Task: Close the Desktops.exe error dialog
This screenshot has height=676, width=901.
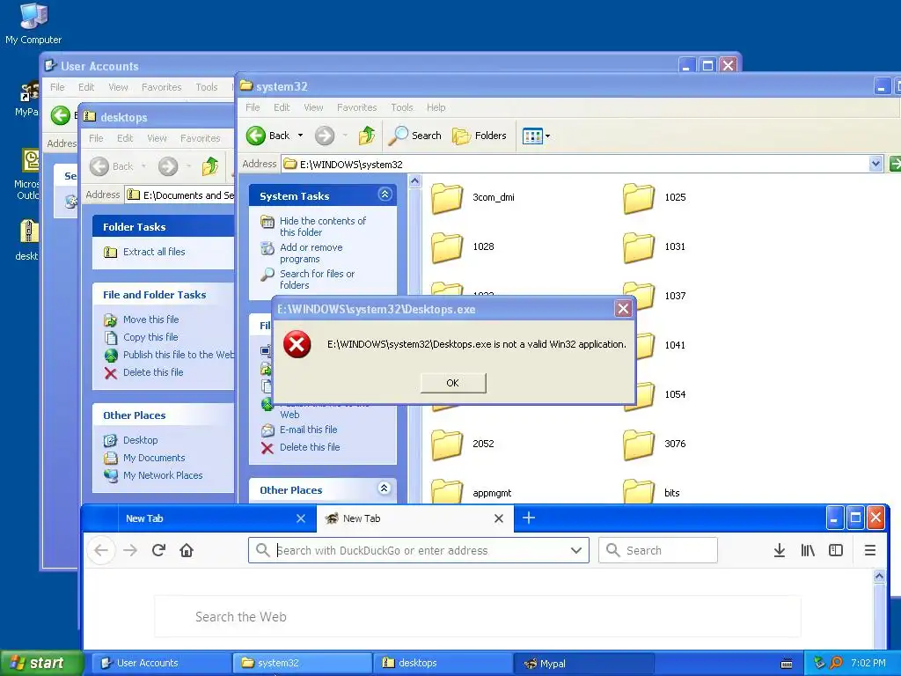Action: pos(623,309)
